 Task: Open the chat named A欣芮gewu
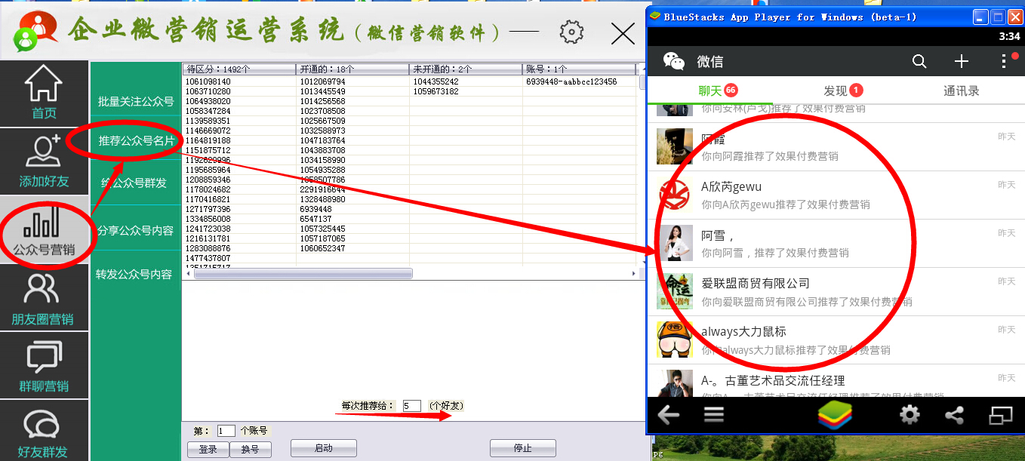[x=836, y=195]
